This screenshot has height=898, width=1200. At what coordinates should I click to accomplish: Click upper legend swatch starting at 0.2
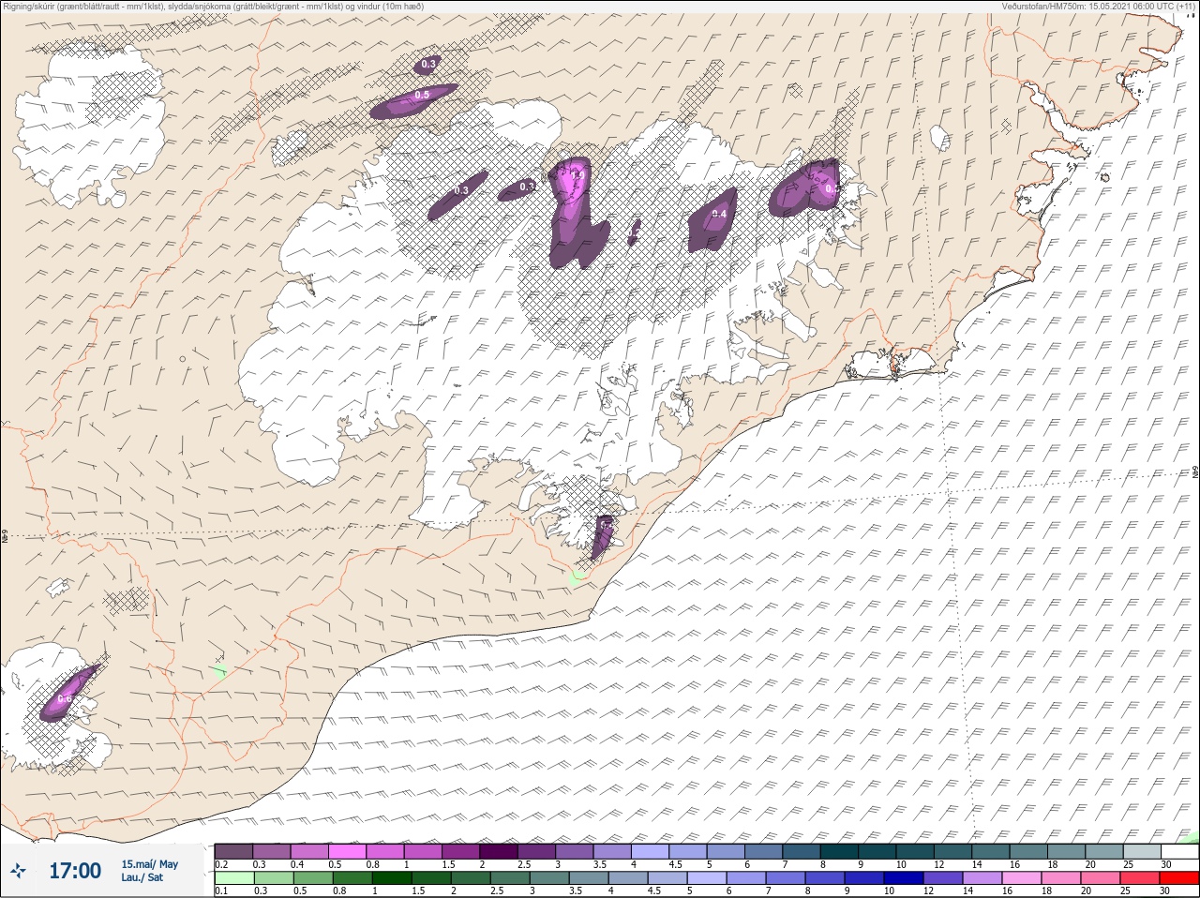click(233, 850)
